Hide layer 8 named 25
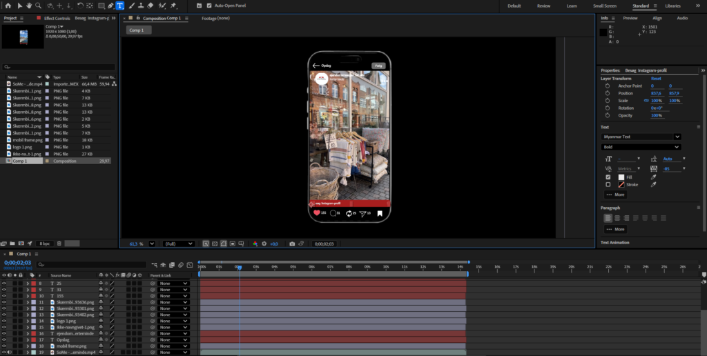 pyautogui.click(x=4, y=284)
